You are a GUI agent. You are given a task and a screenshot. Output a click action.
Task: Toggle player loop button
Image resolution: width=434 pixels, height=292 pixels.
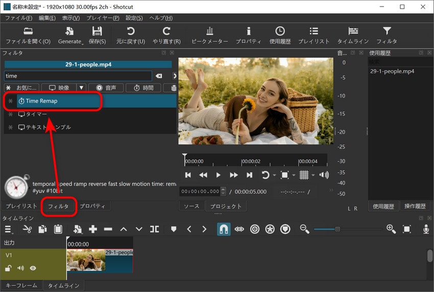pos(265,175)
